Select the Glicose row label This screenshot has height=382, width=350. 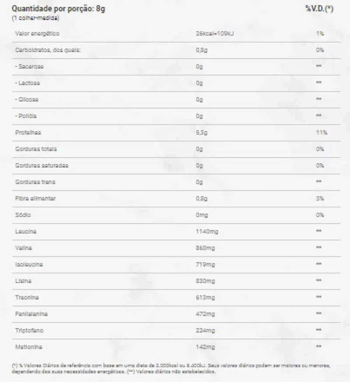pyautogui.click(x=27, y=99)
